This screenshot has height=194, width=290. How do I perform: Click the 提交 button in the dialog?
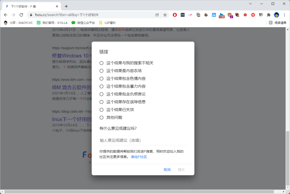pyautogui.click(x=181, y=170)
